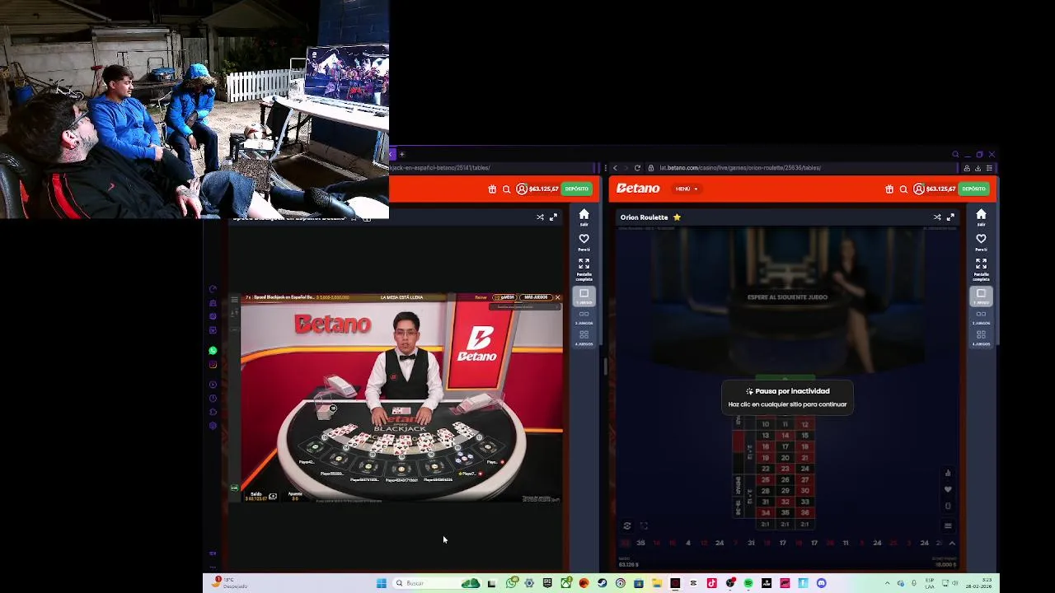
Task: Click the green DEPÓSITO button in roulette window
Action: click(x=973, y=189)
